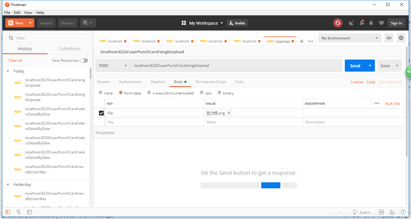This screenshot has height=219, width=411.
Task: Open the New button dropdown arrow
Action: [30, 23]
